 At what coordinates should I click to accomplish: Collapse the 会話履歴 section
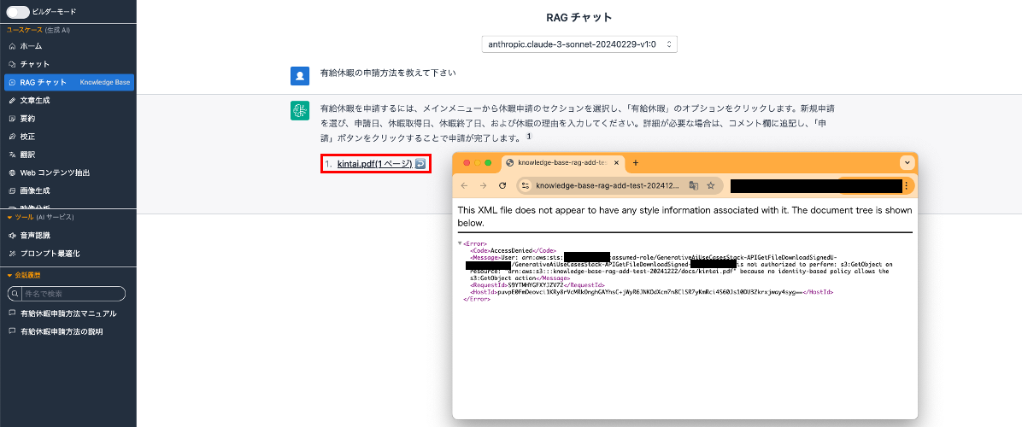coord(9,275)
